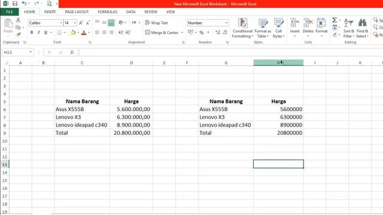This screenshot has height=215, width=383.
Task: Open Conditional Formatting menu
Action: pyautogui.click(x=242, y=28)
